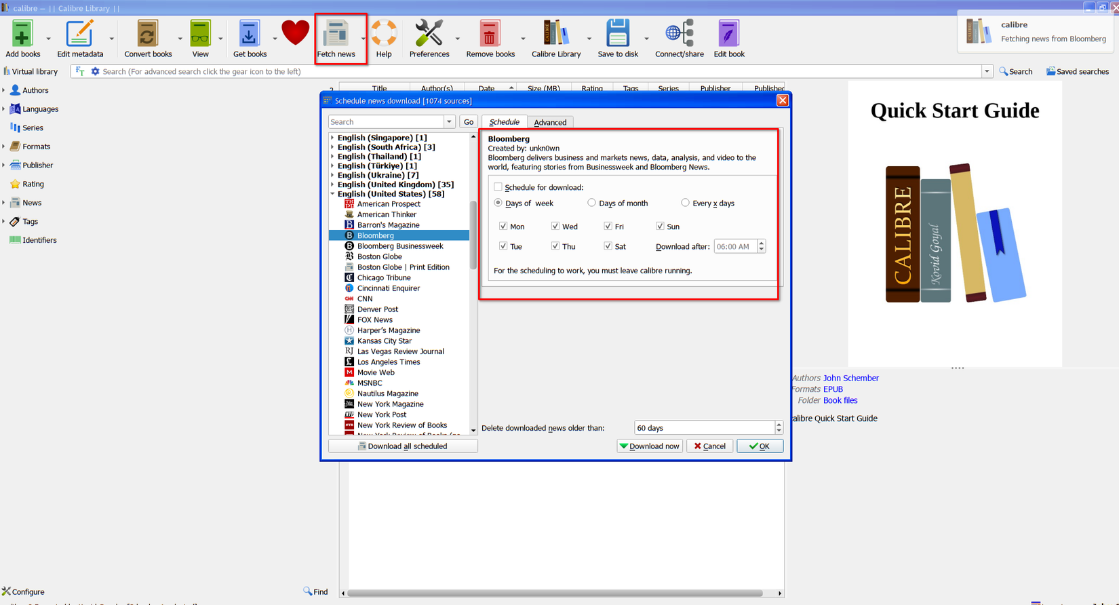Click the Configure wrench icon at bottom

tap(23, 591)
